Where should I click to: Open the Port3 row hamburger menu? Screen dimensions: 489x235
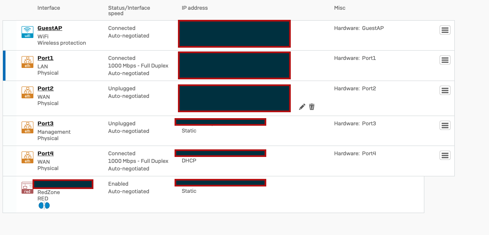click(445, 125)
